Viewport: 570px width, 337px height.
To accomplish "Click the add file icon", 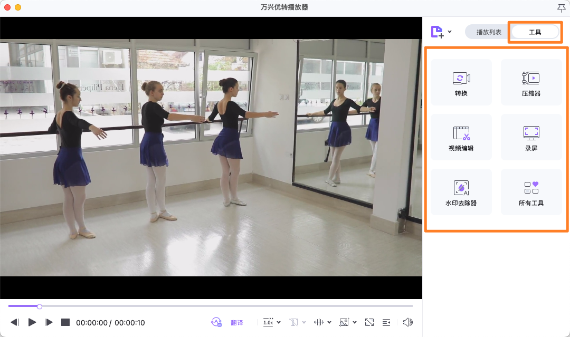I will [438, 32].
